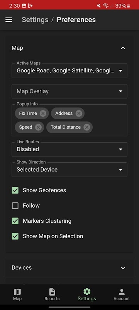The width and height of the screenshot is (139, 310).
Task: Open the Active Maps dropdown
Action: (x=69, y=71)
